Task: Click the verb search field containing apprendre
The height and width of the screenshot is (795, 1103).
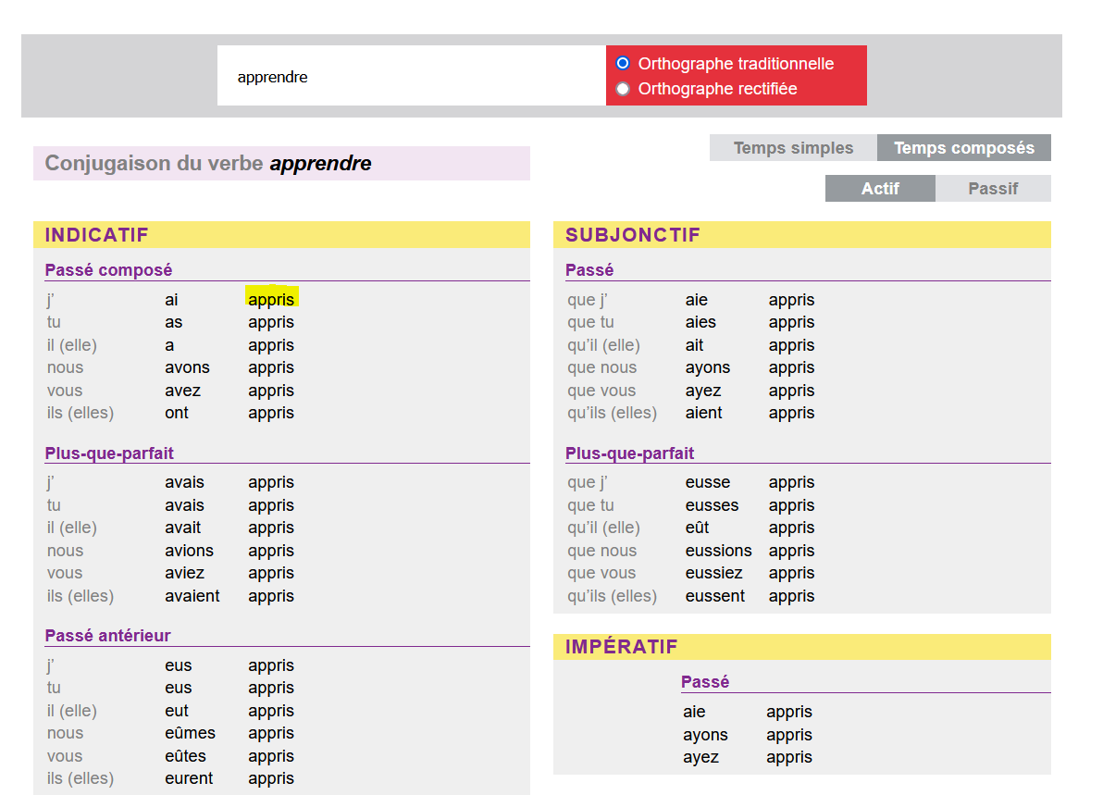Action: (412, 76)
